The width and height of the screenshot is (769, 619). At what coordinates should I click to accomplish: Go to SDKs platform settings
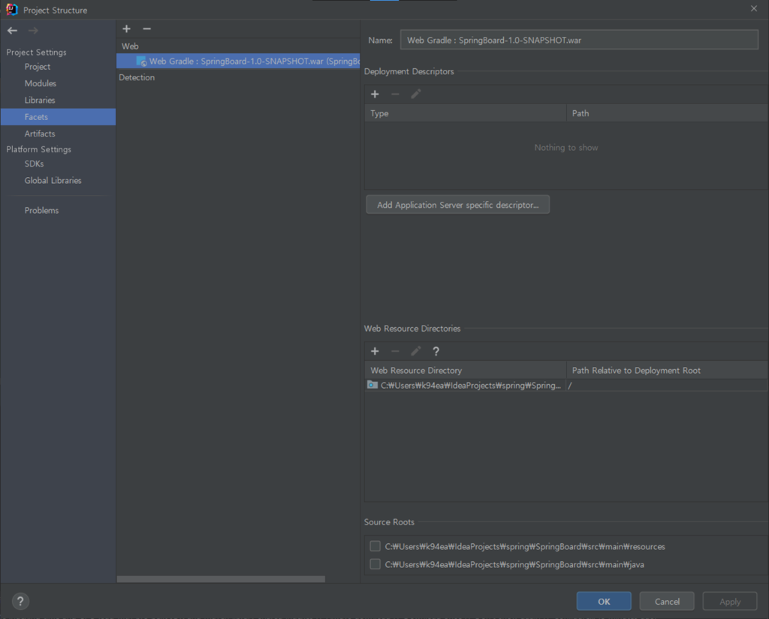[34, 164]
